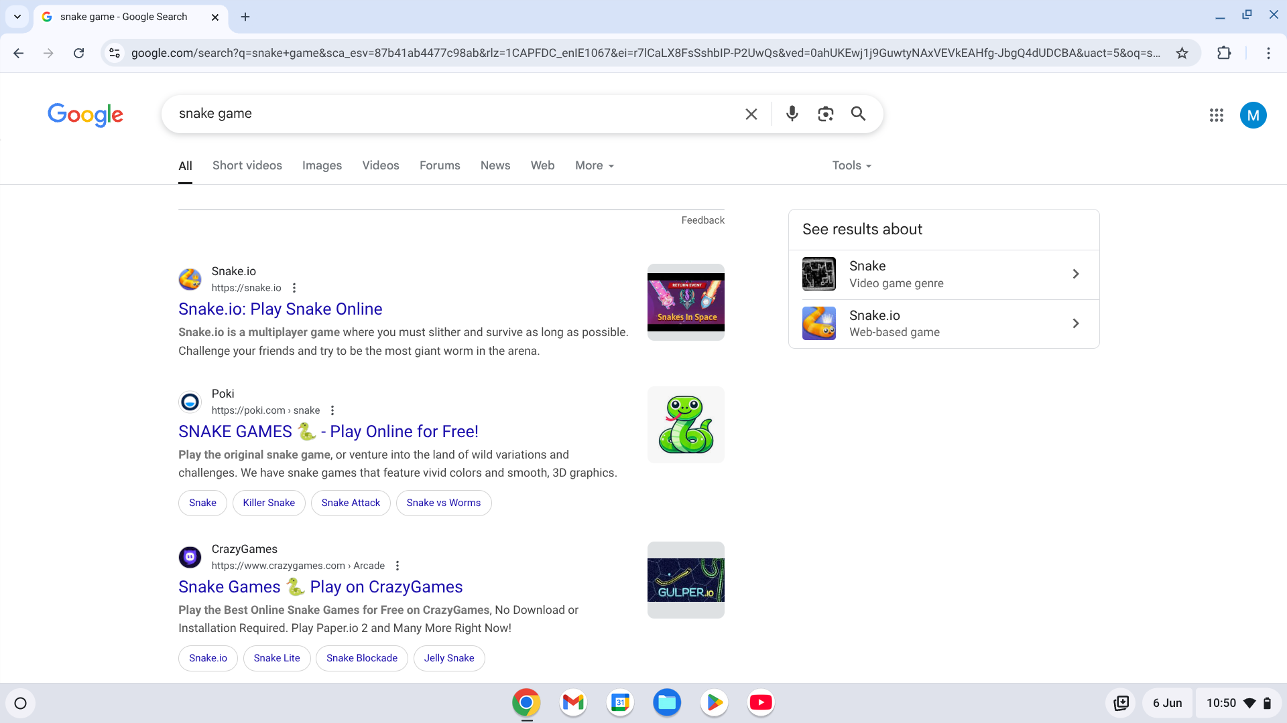
Task: Open Snakes In Space thumbnail
Action: 686,302
